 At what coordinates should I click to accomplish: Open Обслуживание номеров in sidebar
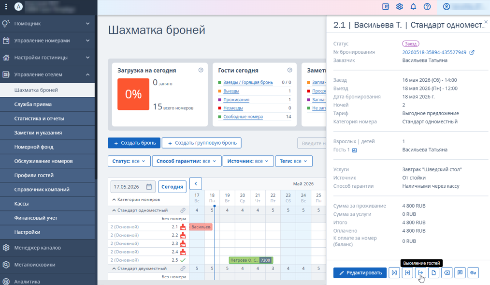[47, 161]
